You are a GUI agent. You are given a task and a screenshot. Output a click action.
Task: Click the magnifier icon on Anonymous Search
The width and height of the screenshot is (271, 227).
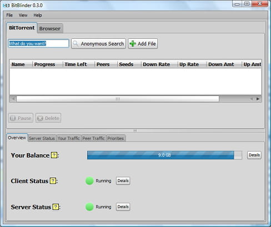tap(76, 43)
